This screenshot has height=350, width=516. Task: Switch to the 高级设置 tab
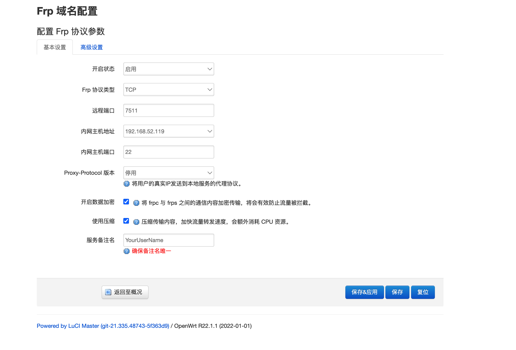pyautogui.click(x=92, y=47)
